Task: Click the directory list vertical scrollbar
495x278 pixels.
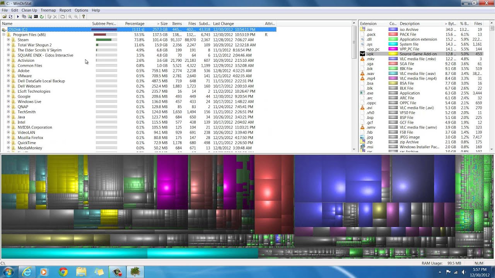Action: (354, 87)
